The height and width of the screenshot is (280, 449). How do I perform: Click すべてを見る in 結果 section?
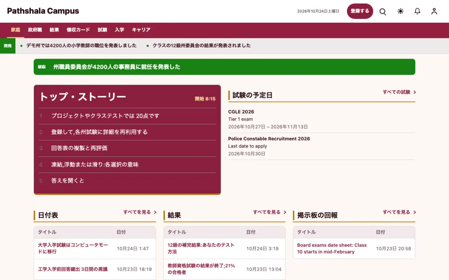[x=269, y=212]
